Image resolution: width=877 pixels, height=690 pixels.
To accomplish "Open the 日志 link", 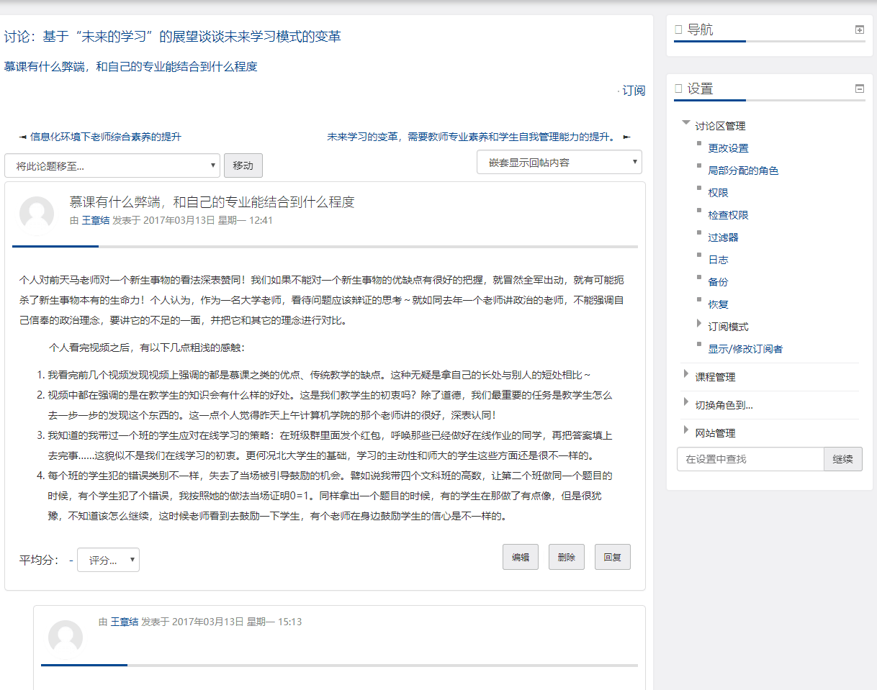I will click(x=718, y=260).
